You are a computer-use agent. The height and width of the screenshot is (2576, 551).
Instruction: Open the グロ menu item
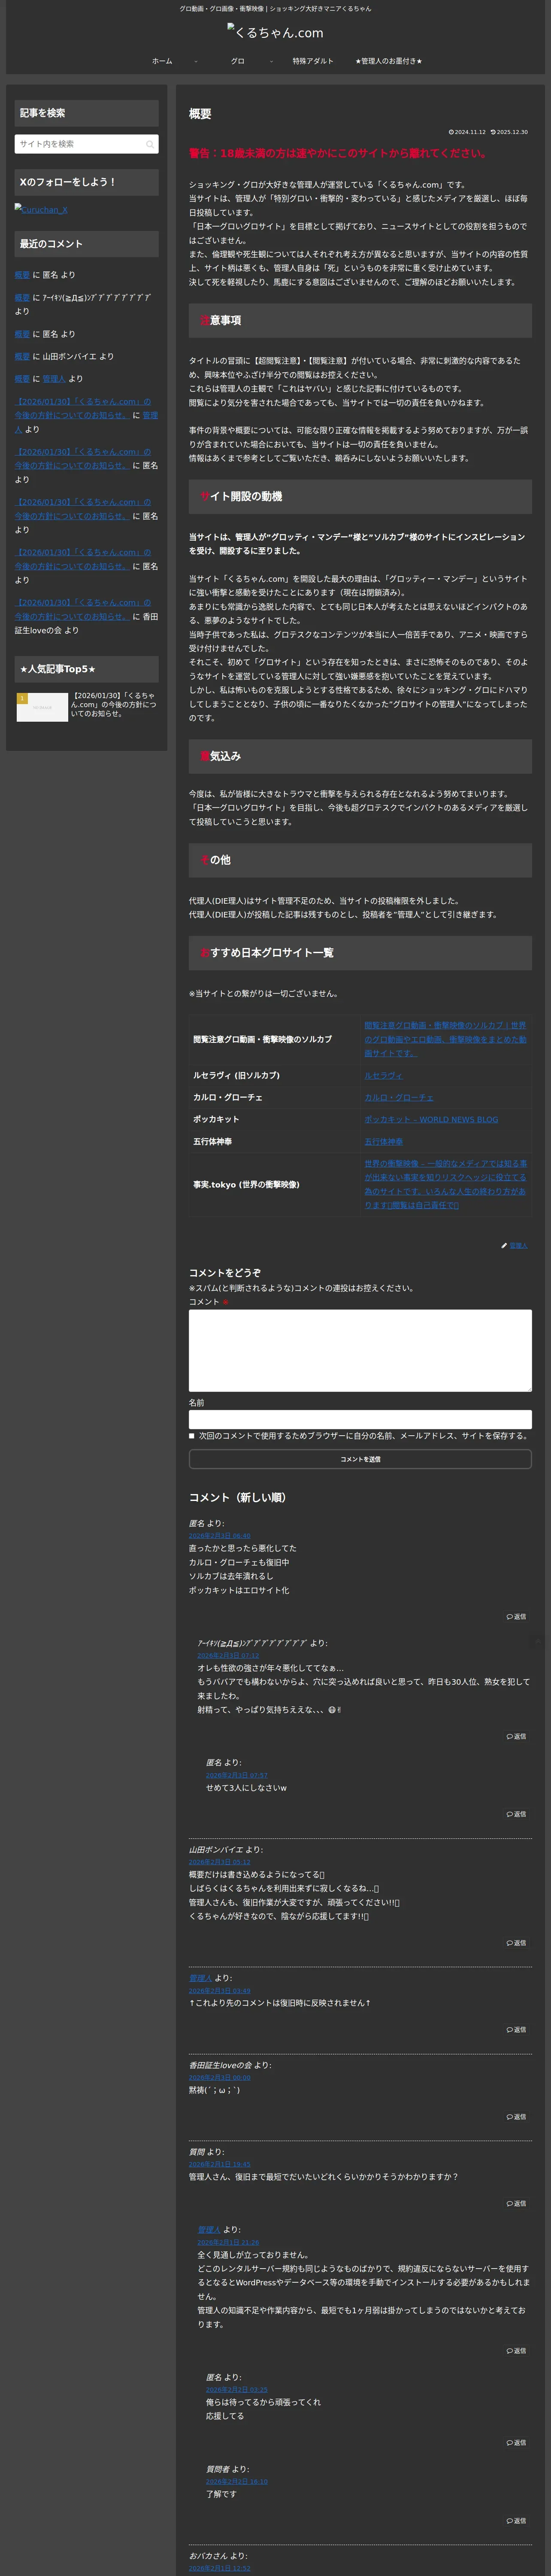click(238, 61)
